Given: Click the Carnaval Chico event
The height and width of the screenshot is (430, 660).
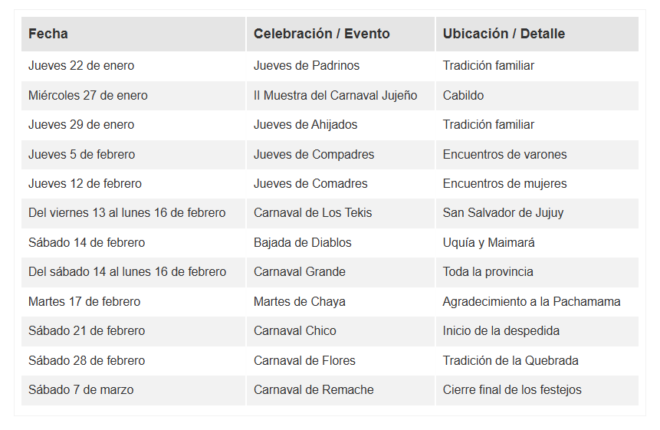Looking at the screenshot, I should pos(295,331).
